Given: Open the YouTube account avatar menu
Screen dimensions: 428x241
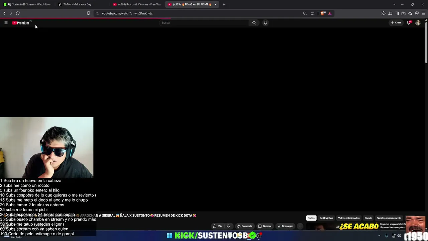Looking at the screenshot, I should coord(418,23).
